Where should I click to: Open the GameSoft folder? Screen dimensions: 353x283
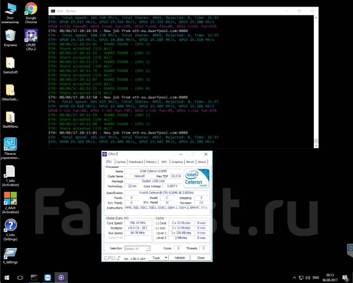10,65
